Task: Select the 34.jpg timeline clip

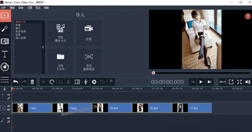Action: click(112, 108)
